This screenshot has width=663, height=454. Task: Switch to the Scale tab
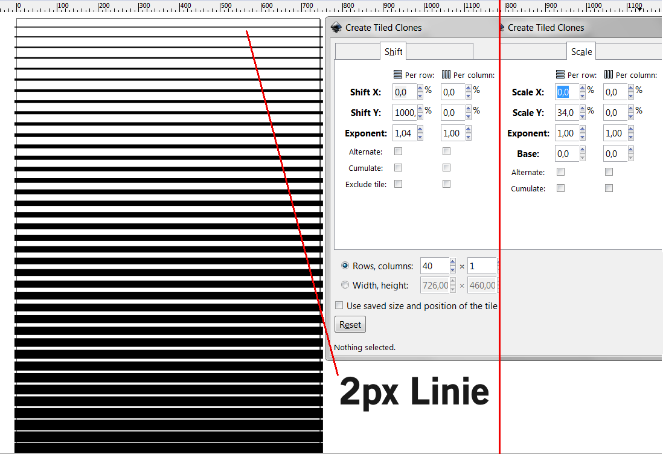[x=581, y=51]
